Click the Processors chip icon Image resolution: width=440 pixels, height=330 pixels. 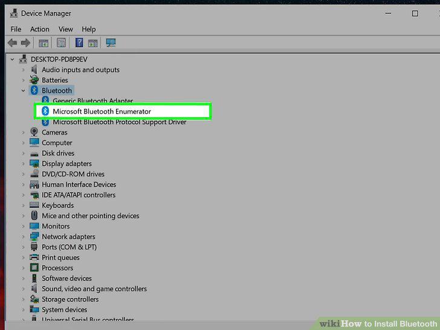click(34, 267)
